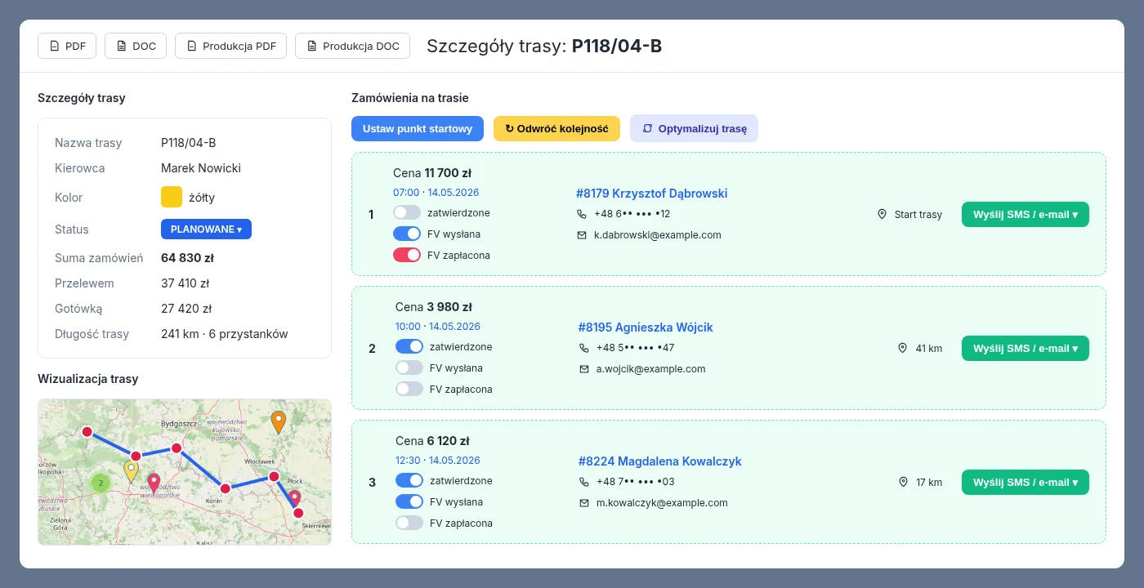Open Wyślij SMS / e-mail dropdown for order #8179
Screen dimensions: 1144x588
pyautogui.click(x=1026, y=214)
